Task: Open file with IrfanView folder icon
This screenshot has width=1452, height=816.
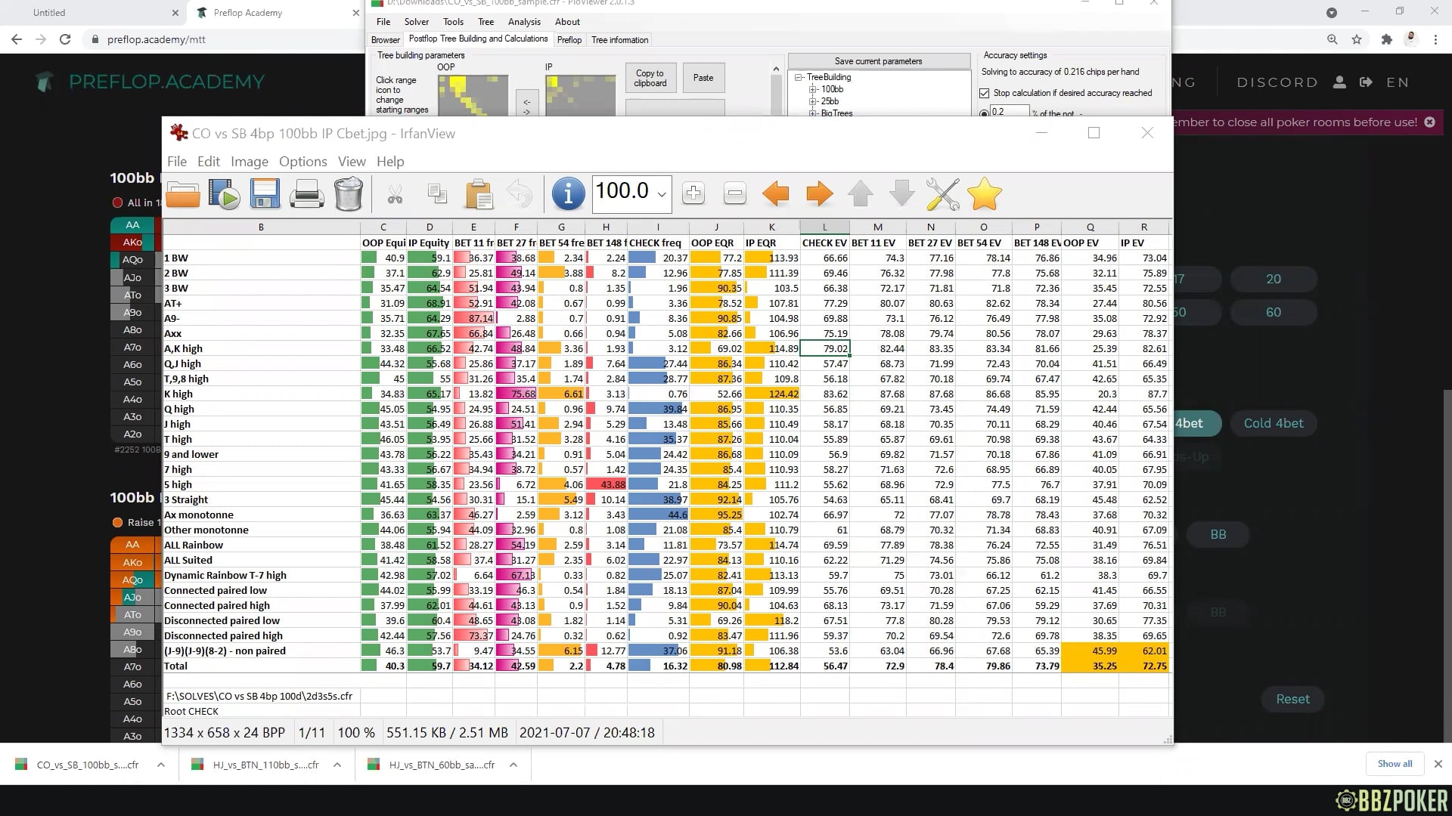Action: 183,194
